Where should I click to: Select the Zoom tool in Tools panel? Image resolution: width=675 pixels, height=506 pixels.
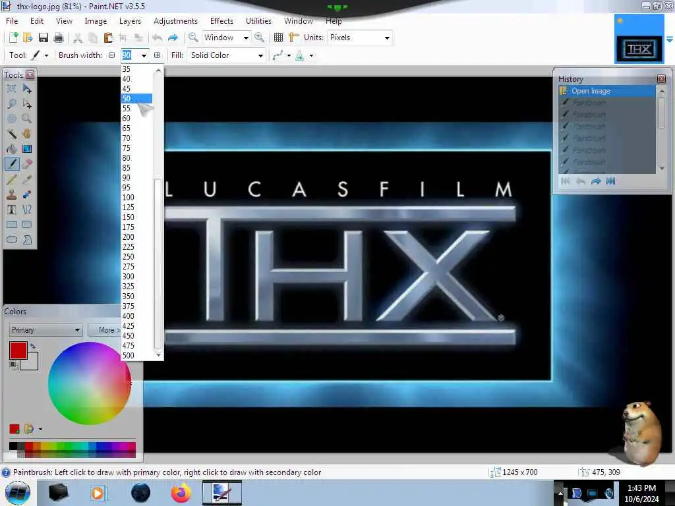(27, 119)
